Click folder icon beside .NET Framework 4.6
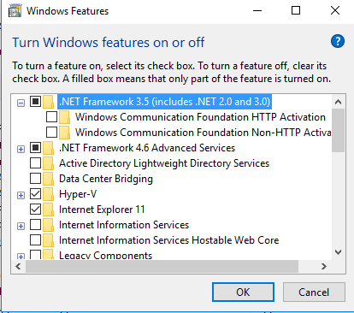This screenshot has width=354, height=313. (x=49, y=148)
